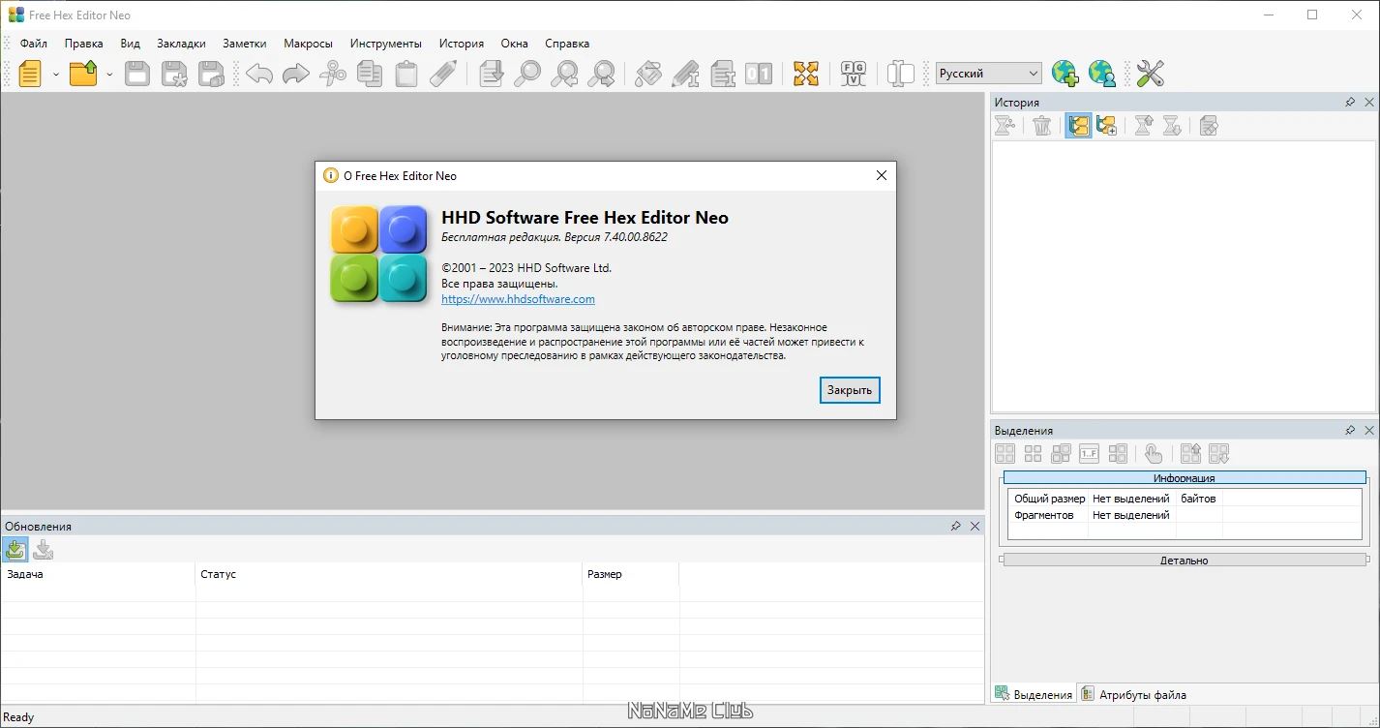Viewport: 1380px width, 728px height.
Task: Switch to the Атрибуты файла tab
Action: tap(1133, 694)
